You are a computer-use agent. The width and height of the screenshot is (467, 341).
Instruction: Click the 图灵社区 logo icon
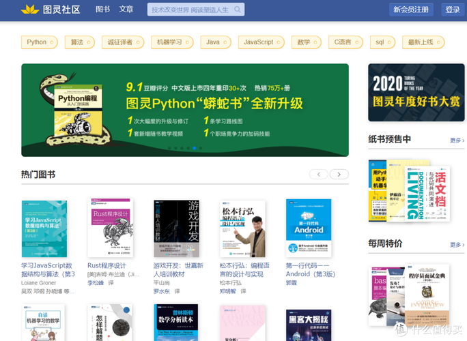pos(30,10)
